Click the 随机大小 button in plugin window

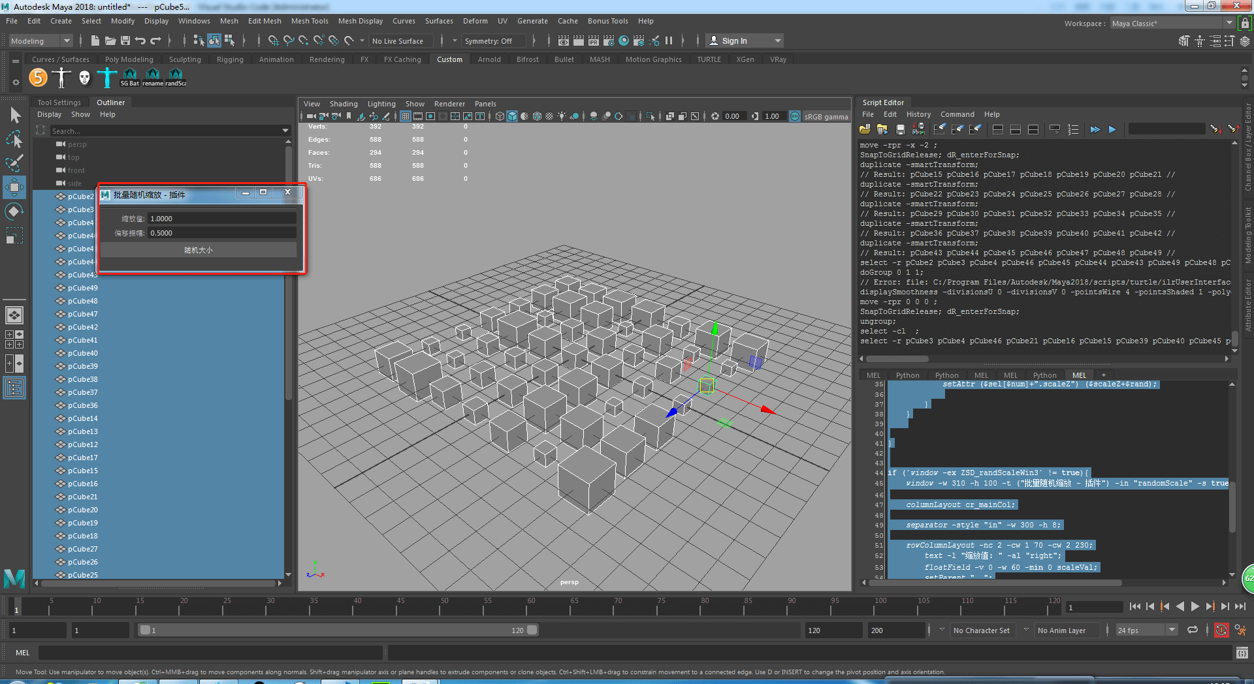pyautogui.click(x=198, y=250)
